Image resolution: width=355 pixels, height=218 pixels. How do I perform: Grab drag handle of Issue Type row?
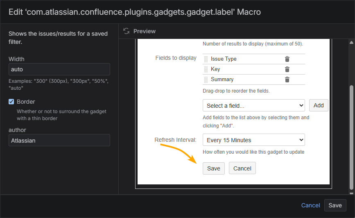pos(206,59)
